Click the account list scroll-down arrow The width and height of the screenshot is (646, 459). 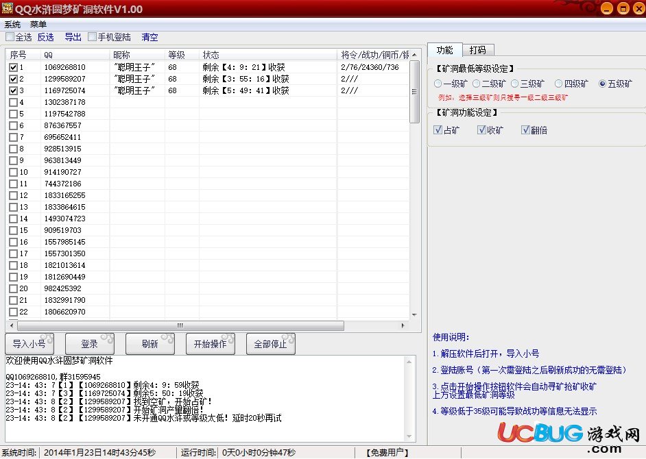pyautogui.click(x=414, y=315)
